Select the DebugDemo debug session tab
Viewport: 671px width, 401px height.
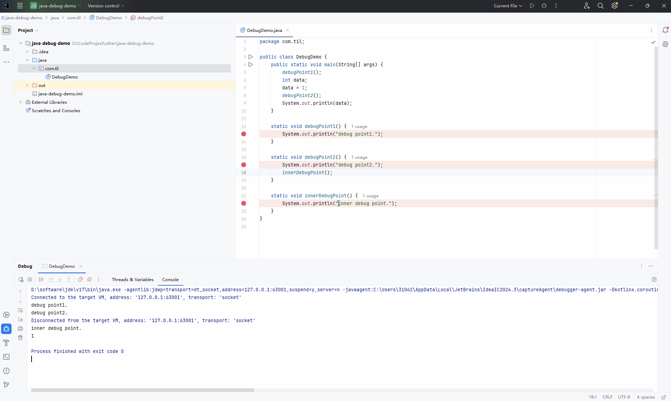(62, 266)
